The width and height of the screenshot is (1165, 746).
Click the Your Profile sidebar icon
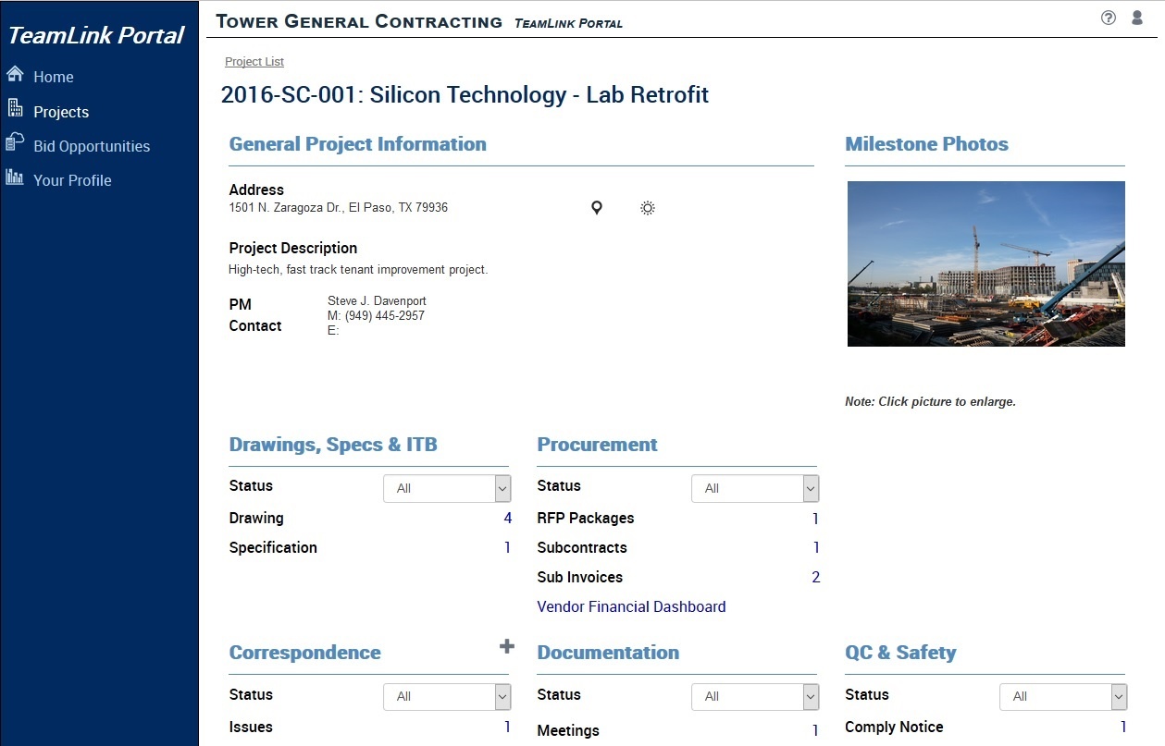click(x=15, y=177)
